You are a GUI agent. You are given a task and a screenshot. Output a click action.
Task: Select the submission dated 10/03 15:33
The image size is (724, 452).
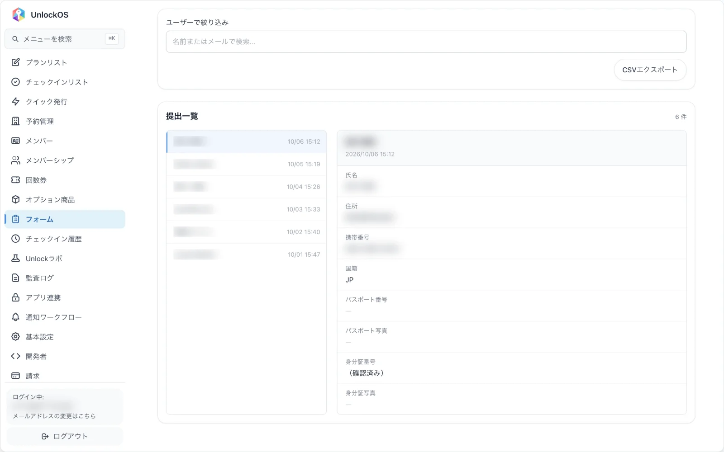click(247, 210)
